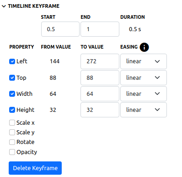
Task: Click the easing info icon
Action: [x=144, y=47]
